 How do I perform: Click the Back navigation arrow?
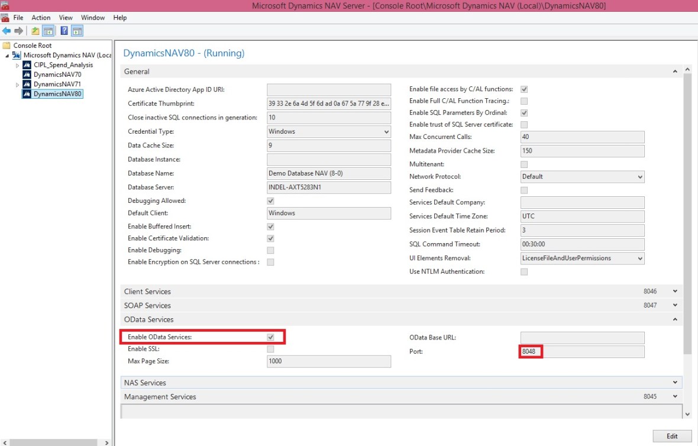click(6, 30)
